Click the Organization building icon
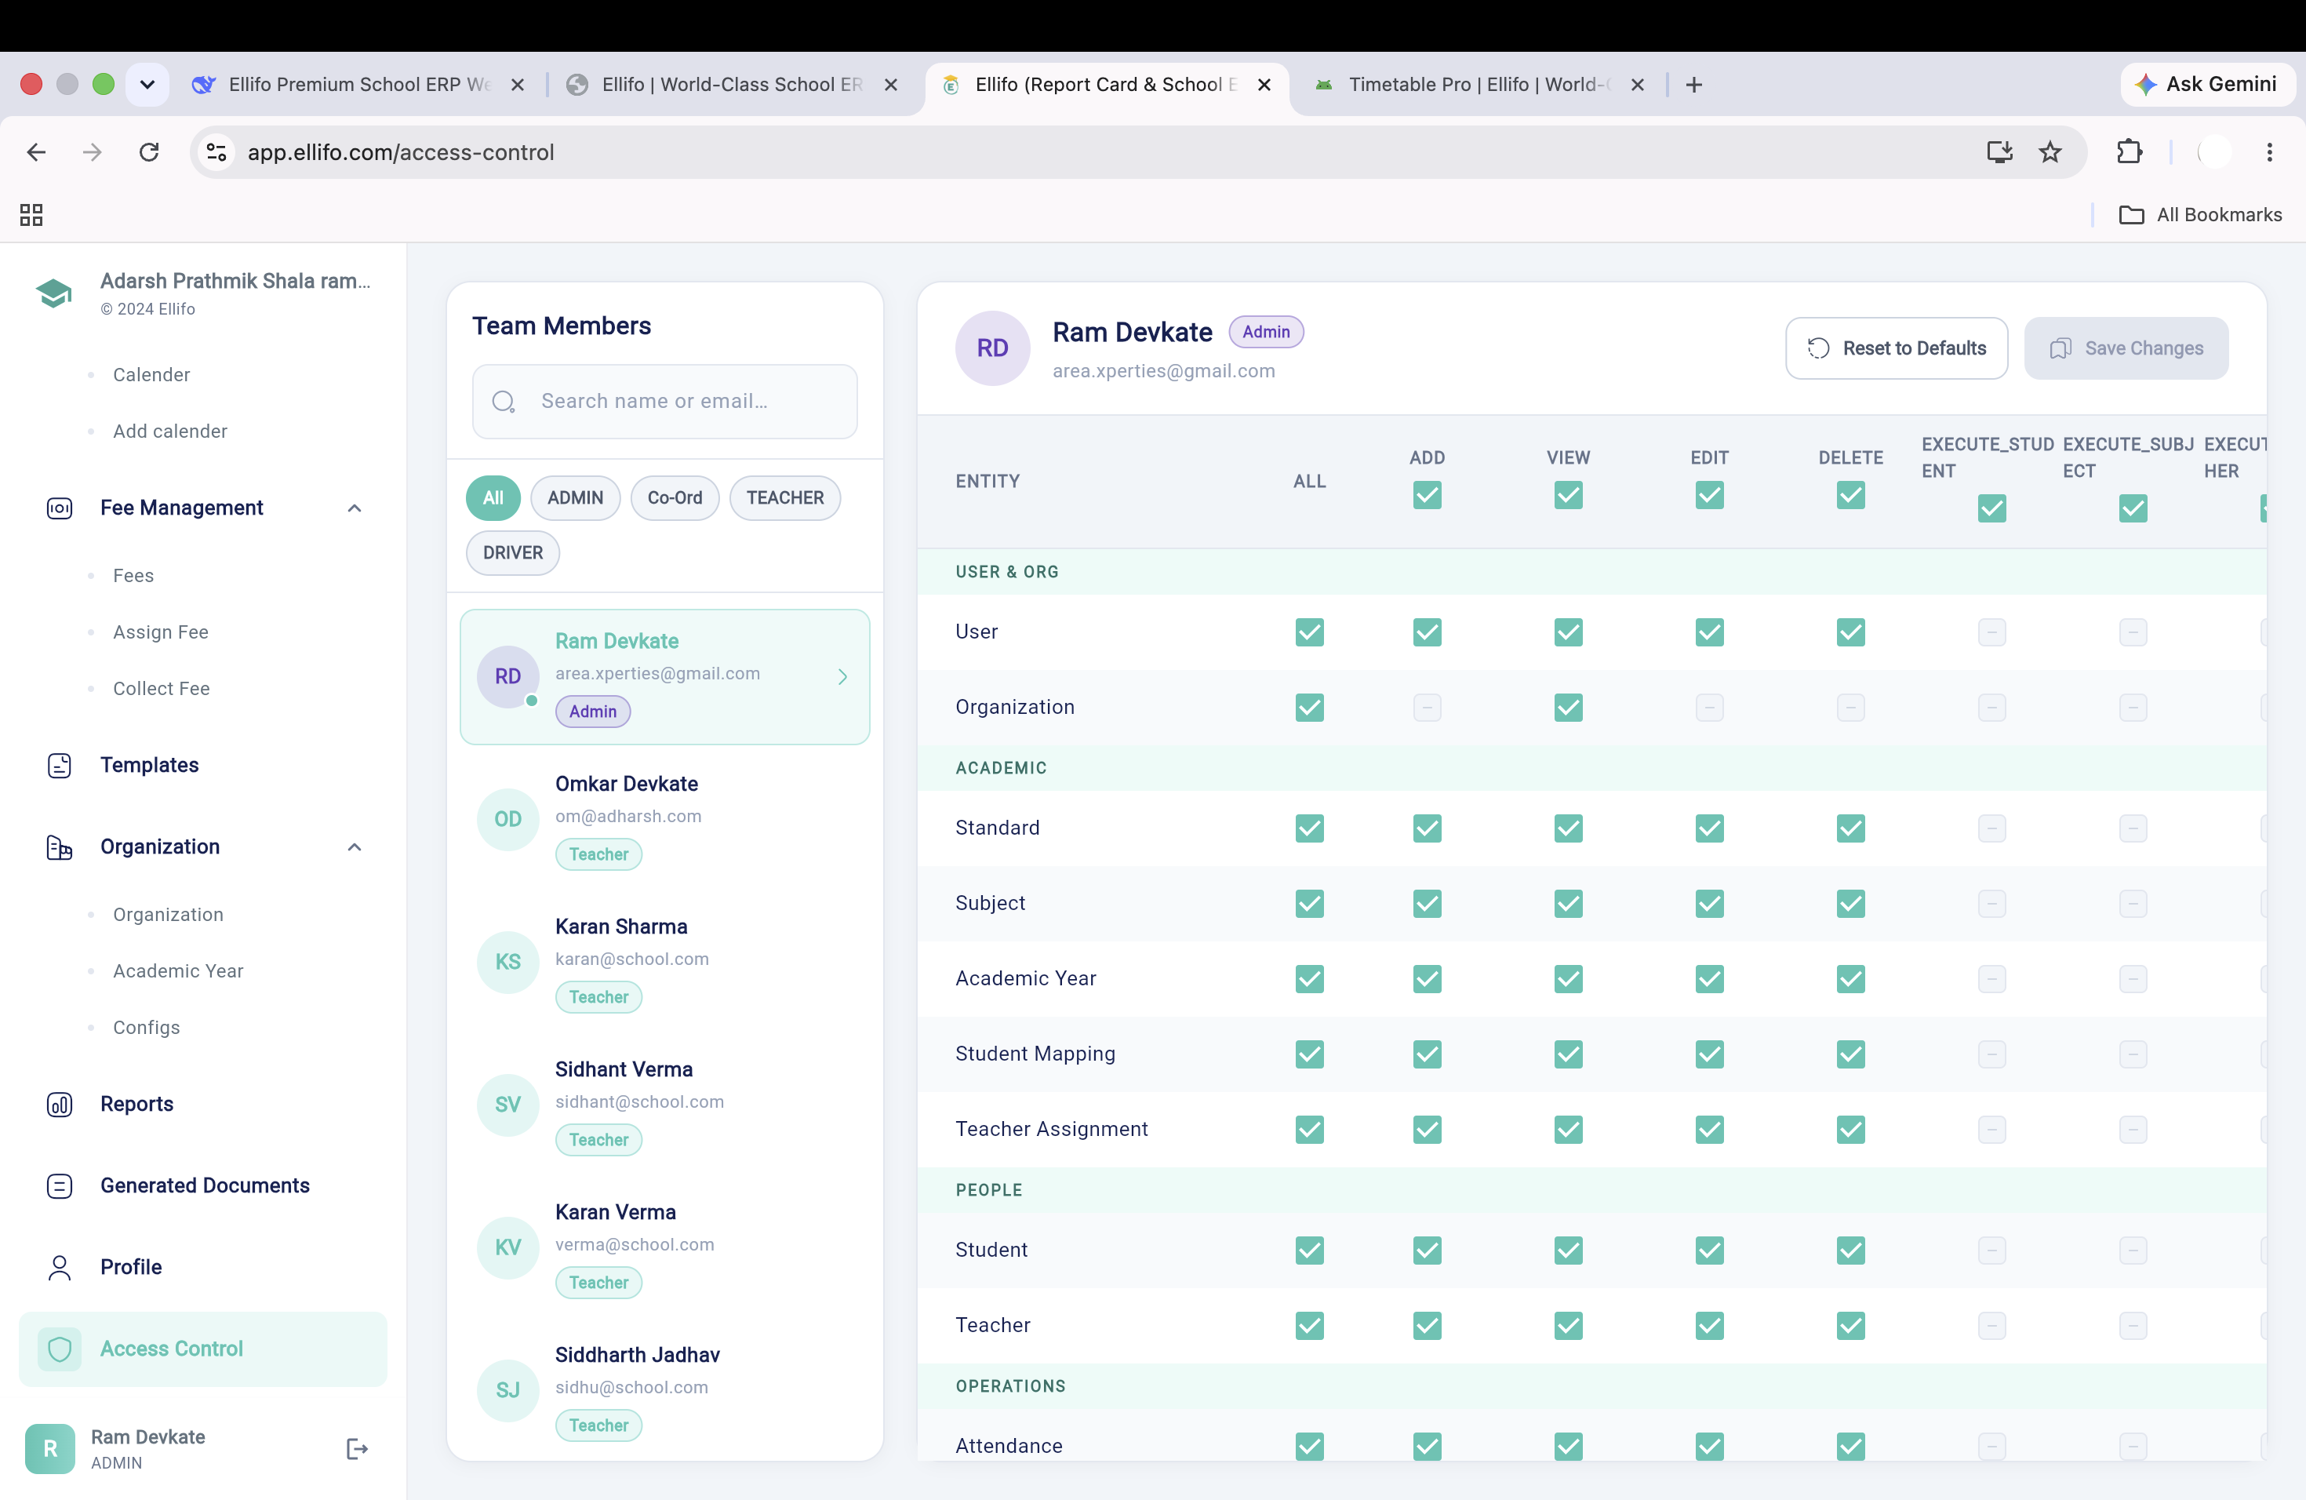Viewport: 2306px width, 1500px height. click(x=59, y=847)
